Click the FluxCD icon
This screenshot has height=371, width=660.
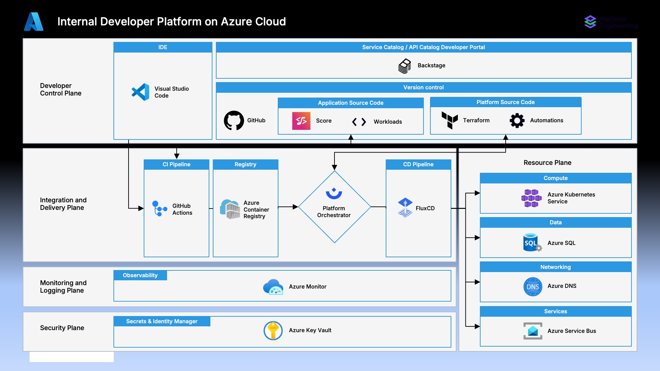coord(405,207)
